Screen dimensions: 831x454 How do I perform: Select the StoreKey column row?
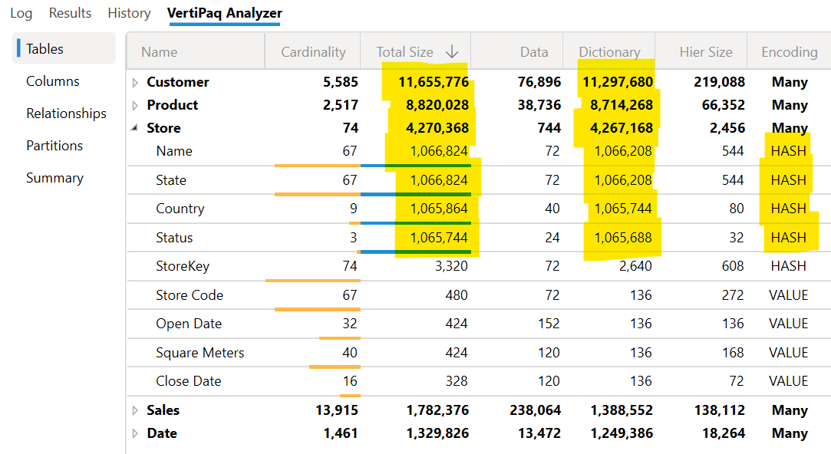[479, 266]
